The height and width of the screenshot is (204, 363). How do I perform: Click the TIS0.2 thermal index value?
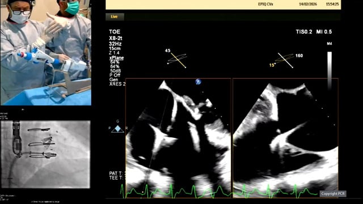[x=304, y=32]
